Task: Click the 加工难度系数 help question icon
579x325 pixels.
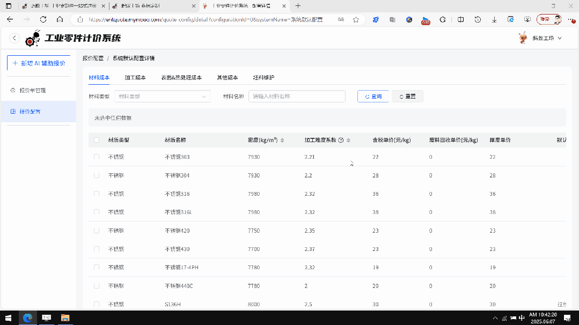Action: point(341,140)
